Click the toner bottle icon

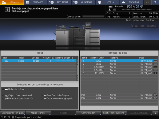6,89
